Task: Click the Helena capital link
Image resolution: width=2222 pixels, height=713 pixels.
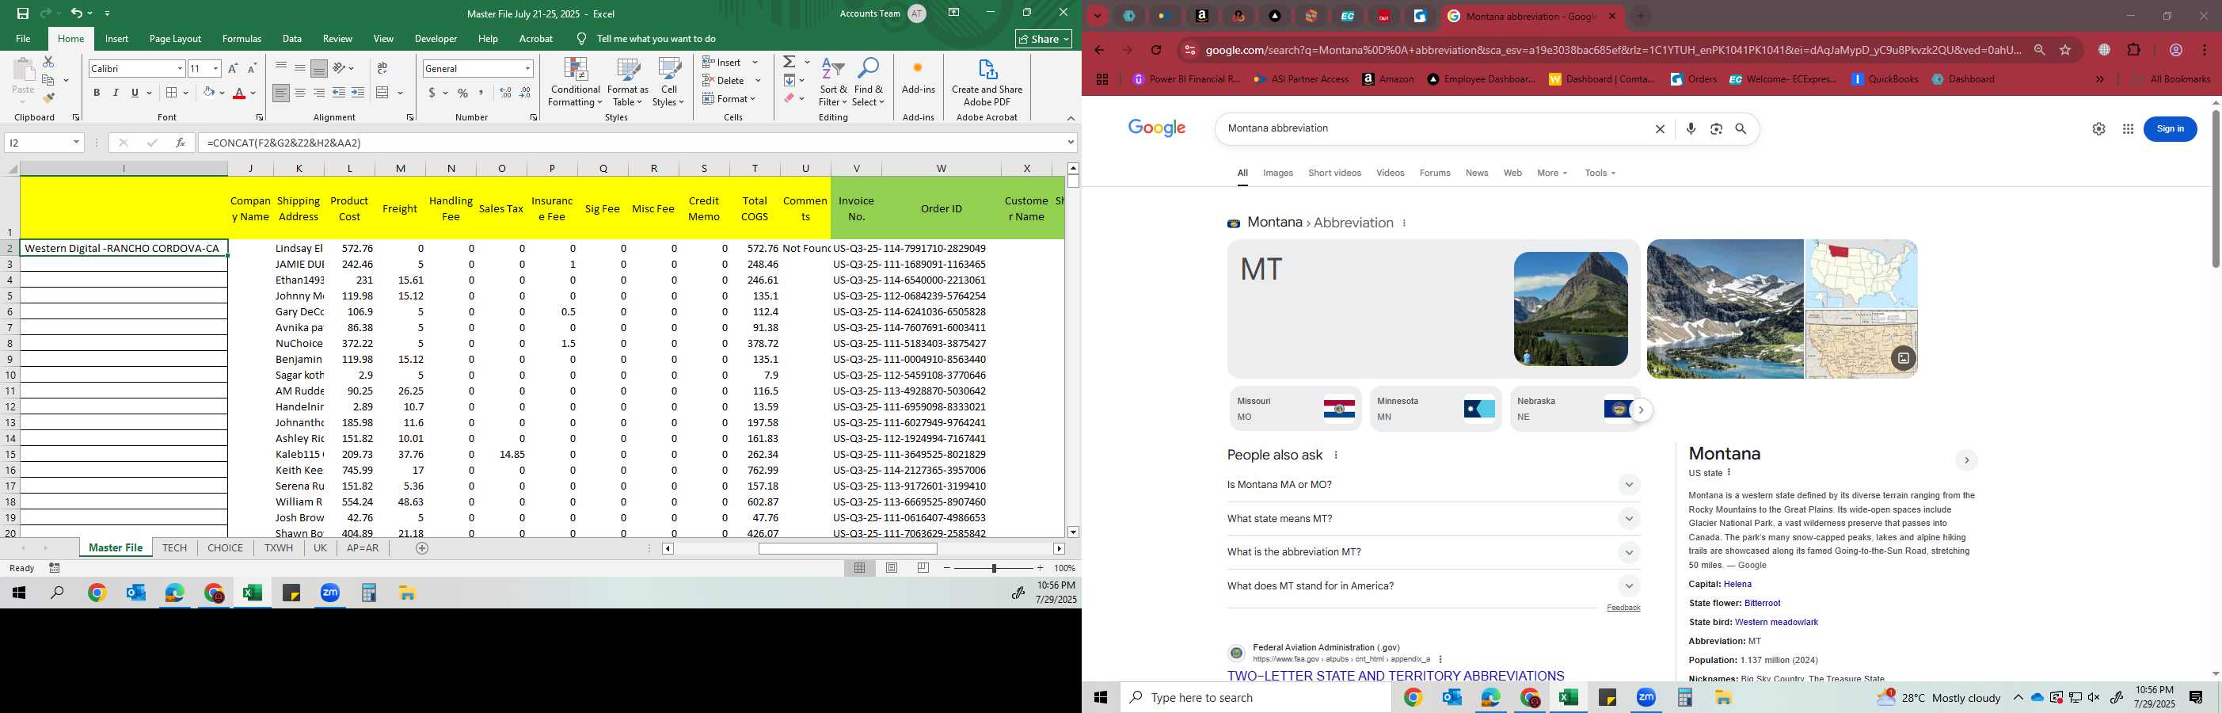Action: (x=1737, y=585)
